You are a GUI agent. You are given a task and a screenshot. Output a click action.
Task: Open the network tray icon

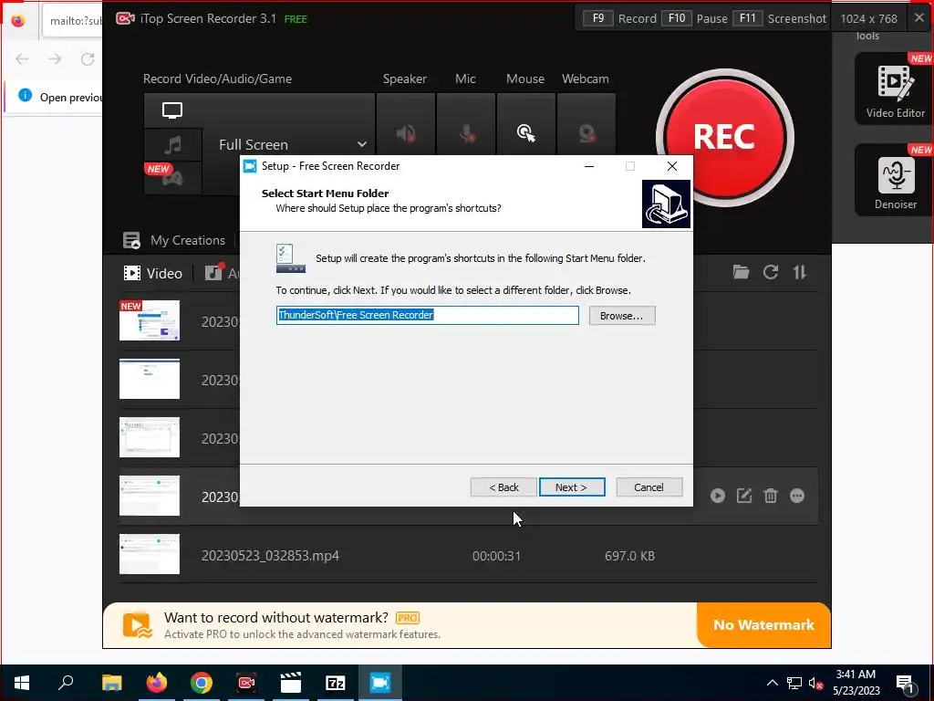point(794,683)
